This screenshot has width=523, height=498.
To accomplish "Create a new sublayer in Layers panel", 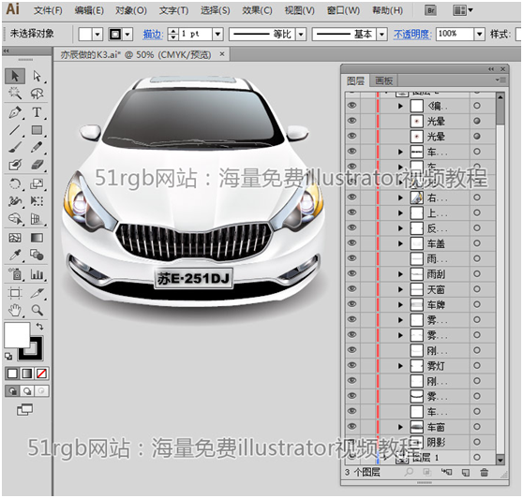I will click(x=446, y=472).
